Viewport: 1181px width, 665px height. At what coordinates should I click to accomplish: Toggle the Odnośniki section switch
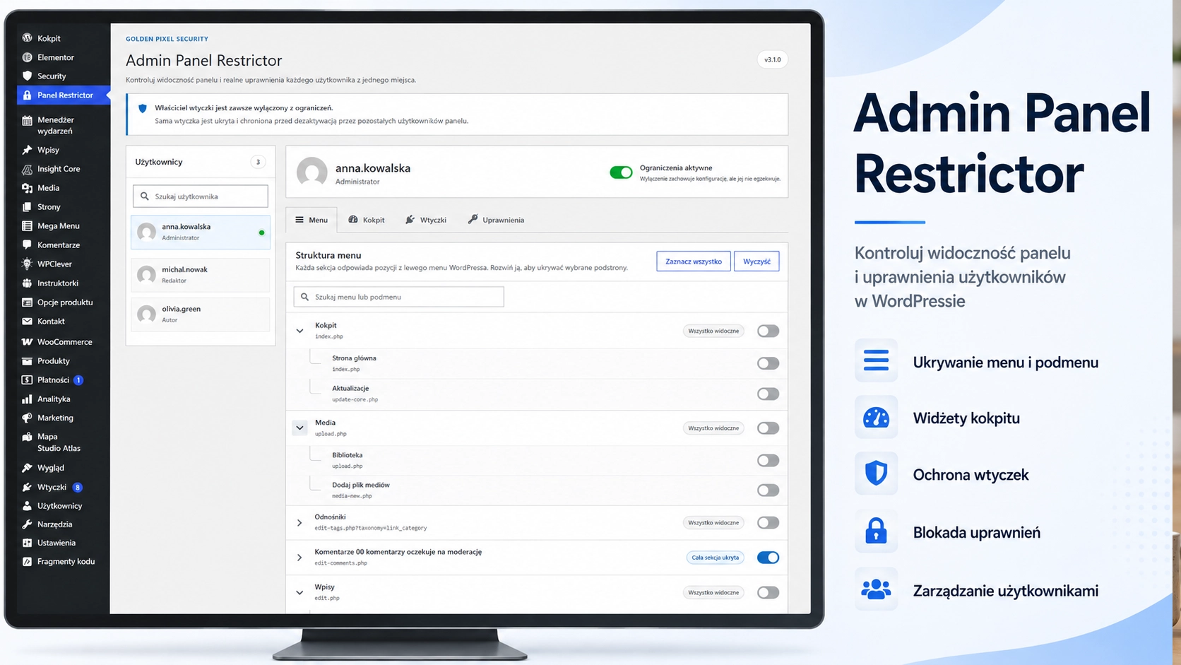coord(768,522)
